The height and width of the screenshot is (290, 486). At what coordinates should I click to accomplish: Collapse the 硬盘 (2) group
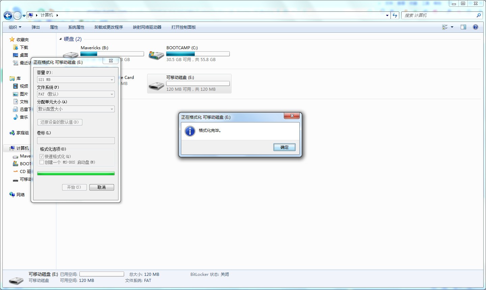(61, 39)
